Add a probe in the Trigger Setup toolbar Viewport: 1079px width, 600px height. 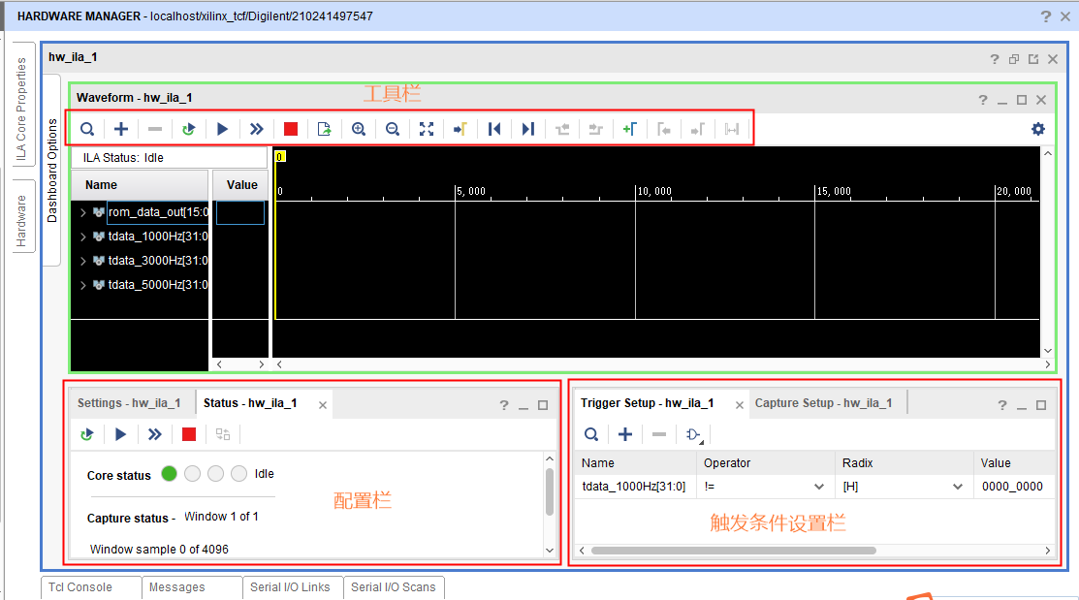[625, 434]
